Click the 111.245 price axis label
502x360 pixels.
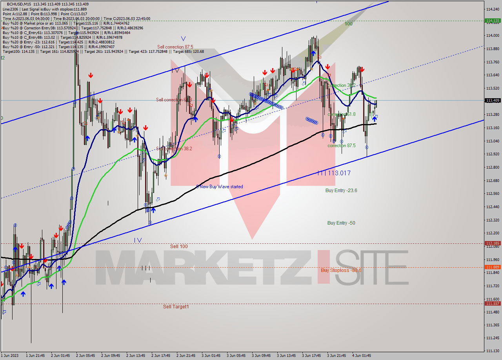(x=492, y=338)
